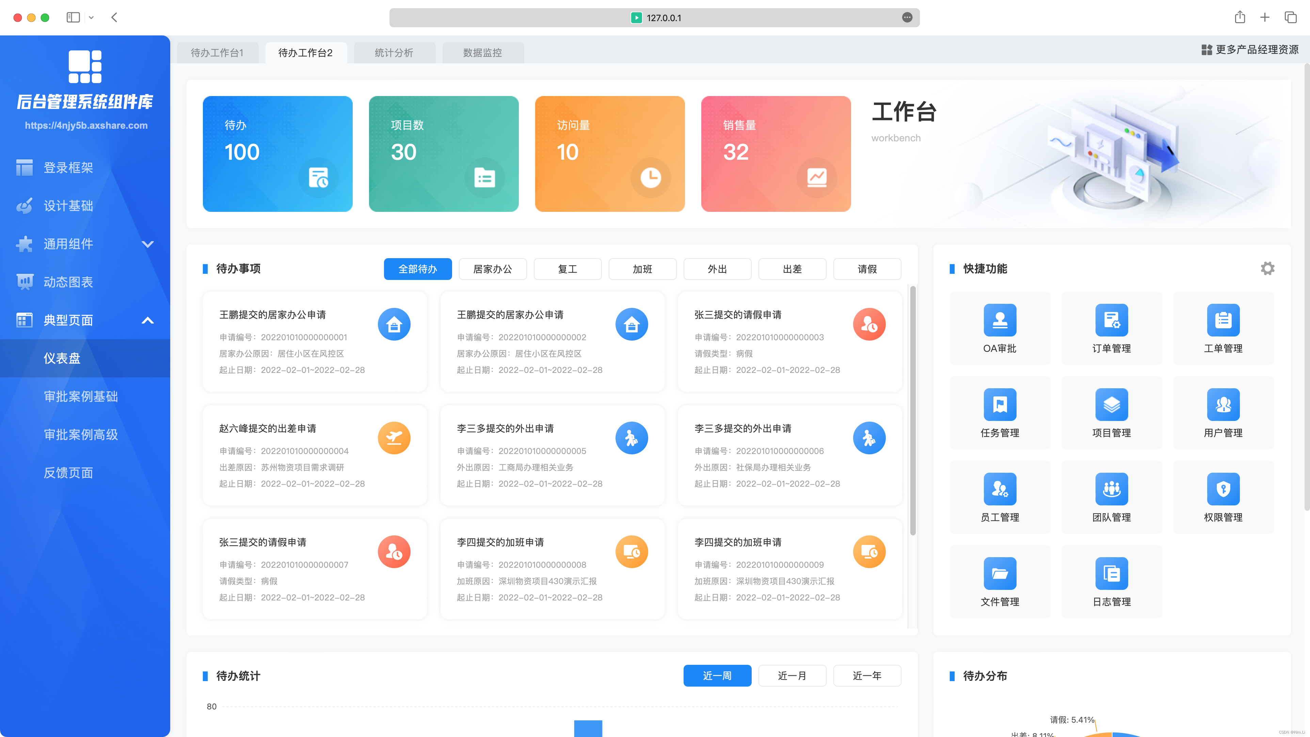Open the OA审批 shortcut icon
Image resolution: width=1310 pixels, height=737 pixels.
pyautogui.click(x=1000, y=320)
